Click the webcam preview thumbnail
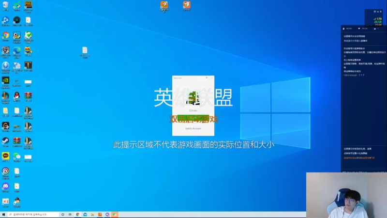Viewport: 387px width, 218px height. tap(346, 195)
